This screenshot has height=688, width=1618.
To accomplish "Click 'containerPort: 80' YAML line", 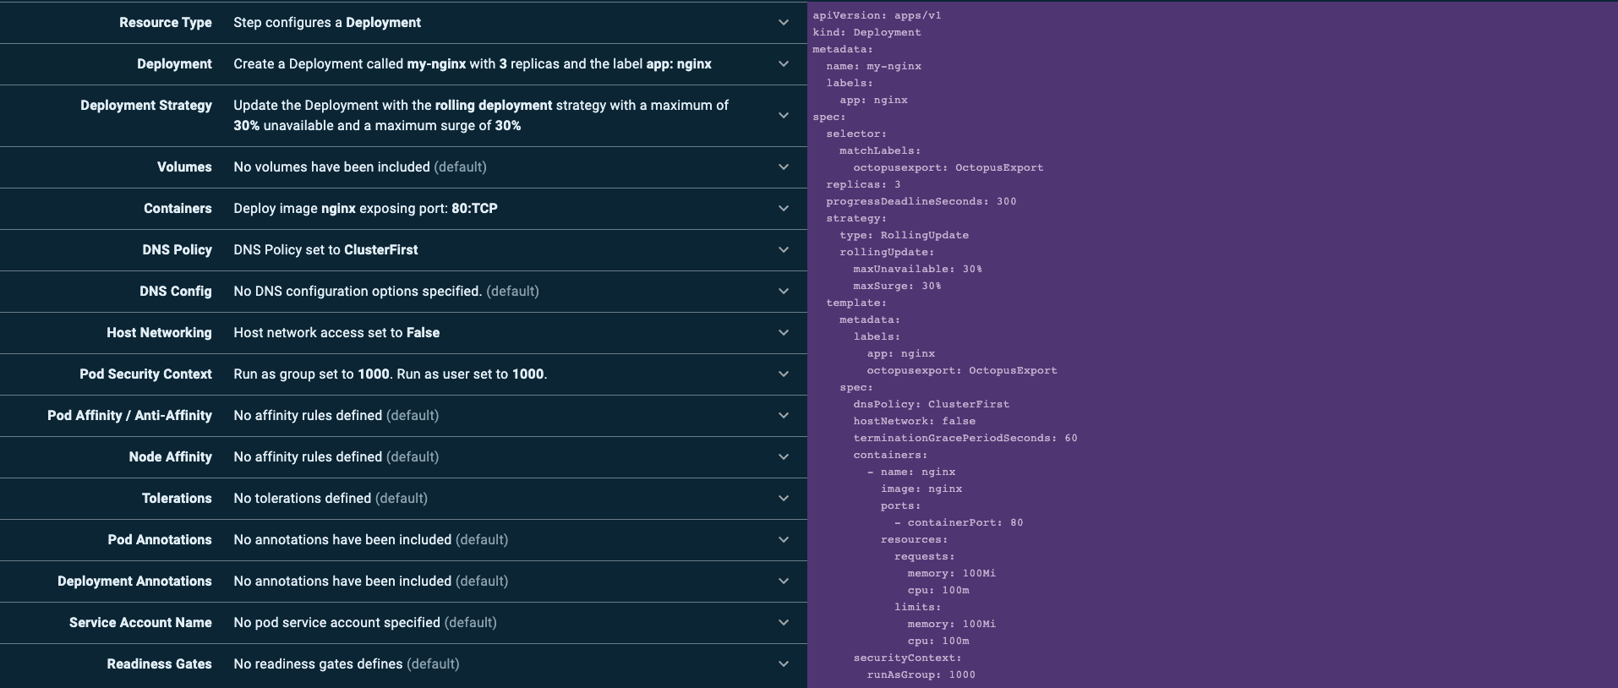I will [x=959, y=522].
